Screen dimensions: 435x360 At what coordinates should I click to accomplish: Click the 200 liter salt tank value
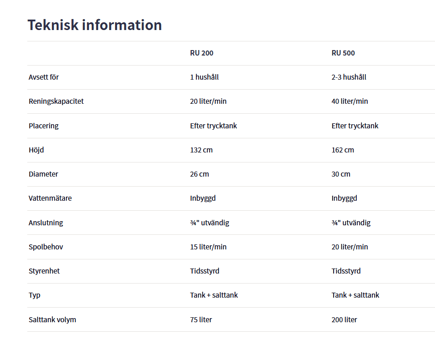[x=344, y=319]
